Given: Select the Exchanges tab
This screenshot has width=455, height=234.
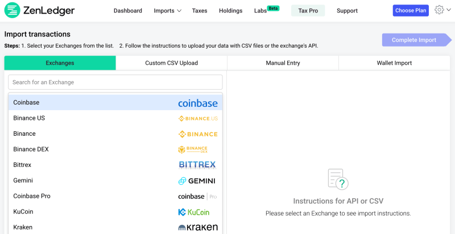Looking at the screenshot, I should 60,63.
